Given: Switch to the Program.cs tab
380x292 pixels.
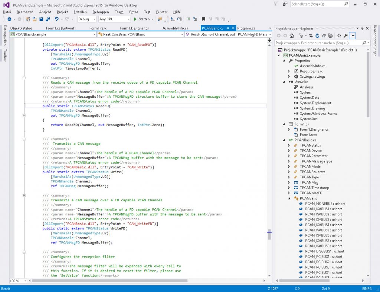Looking at the screenshot, I should pos(246,28).
